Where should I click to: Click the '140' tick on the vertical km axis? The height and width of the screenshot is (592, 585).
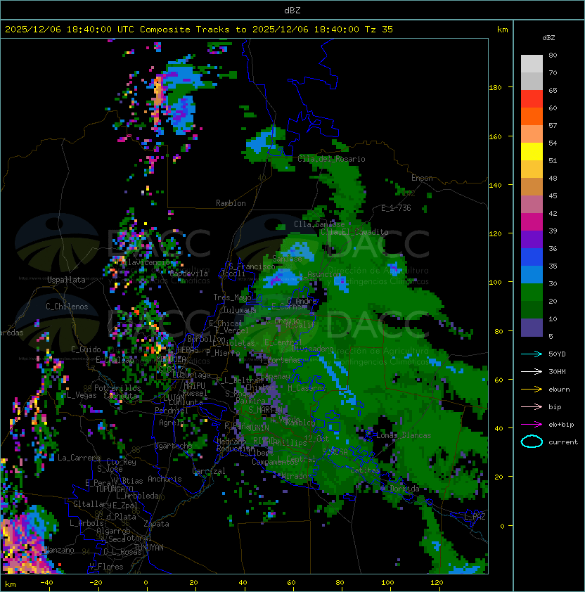495,185
